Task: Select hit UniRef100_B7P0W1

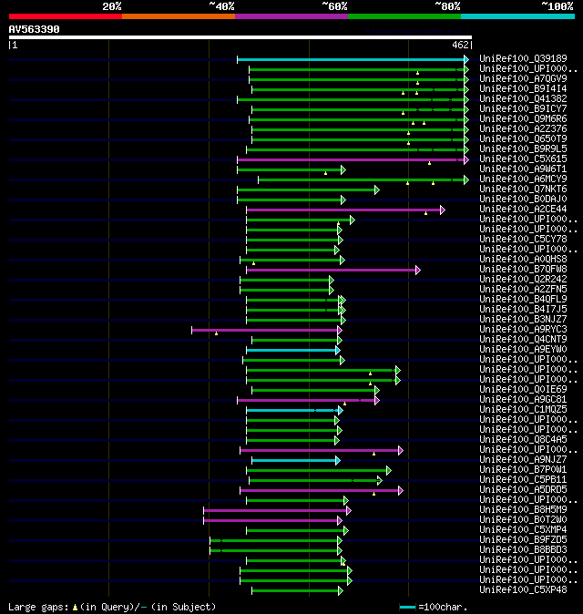Action: coord(523,469)
